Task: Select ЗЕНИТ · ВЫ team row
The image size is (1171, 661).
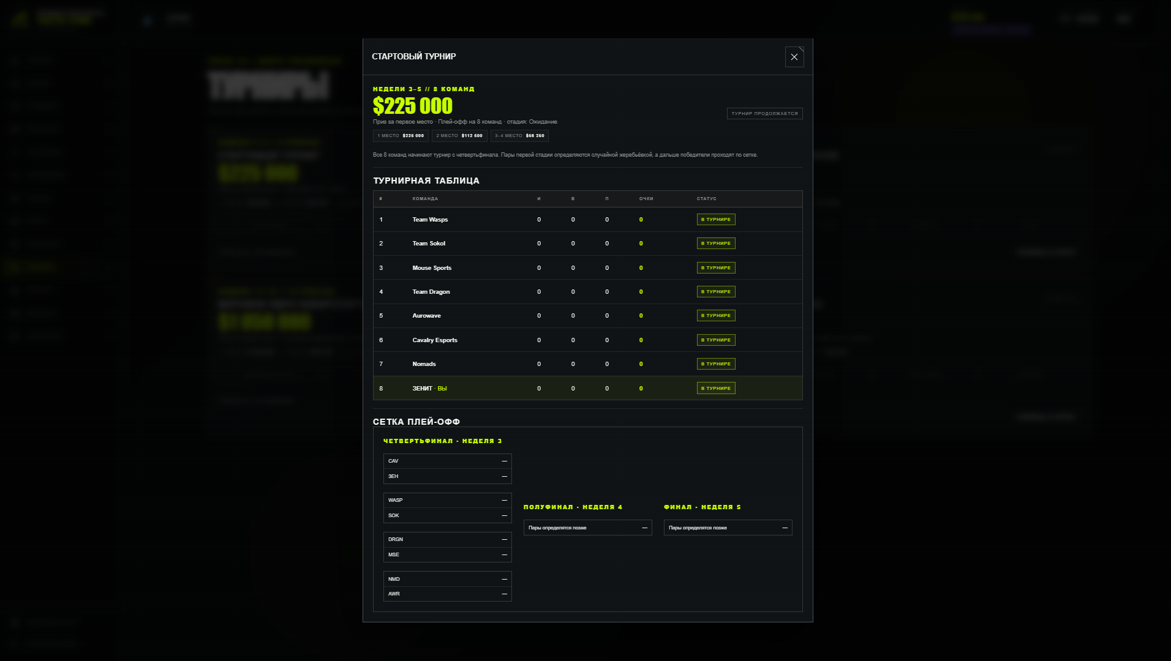Action: click(588, 389)
